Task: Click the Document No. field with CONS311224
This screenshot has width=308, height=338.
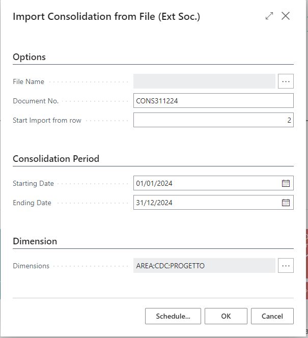Action: tap(213, 101)
